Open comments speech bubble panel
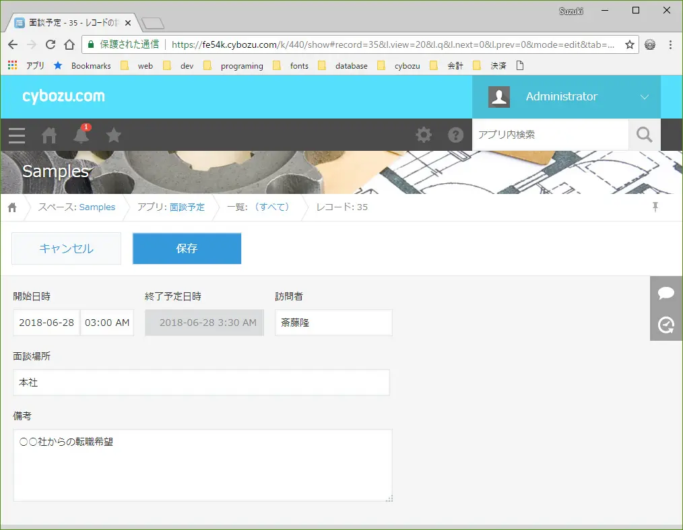The image size is (683, 530). 665,293
